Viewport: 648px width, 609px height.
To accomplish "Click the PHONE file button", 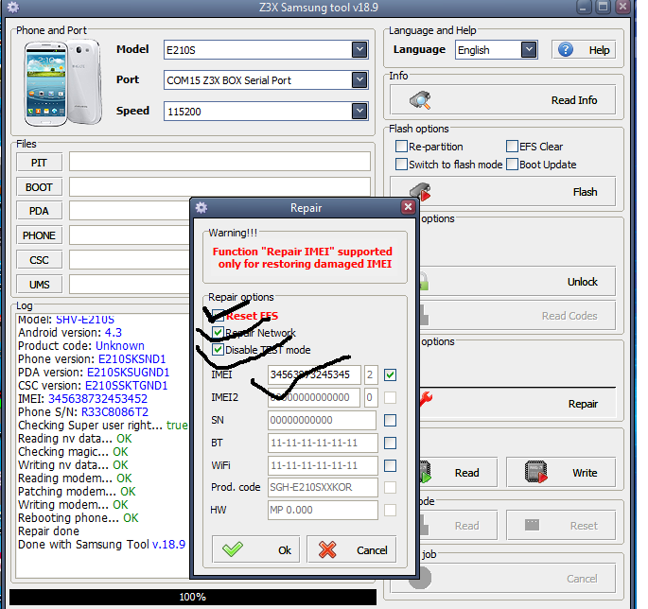I will pyautogui.click(x=40, y=235).
